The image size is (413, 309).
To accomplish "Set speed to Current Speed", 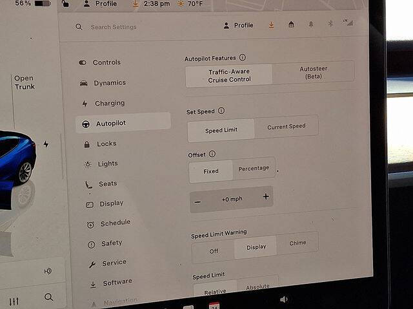I will click(286, 127).
